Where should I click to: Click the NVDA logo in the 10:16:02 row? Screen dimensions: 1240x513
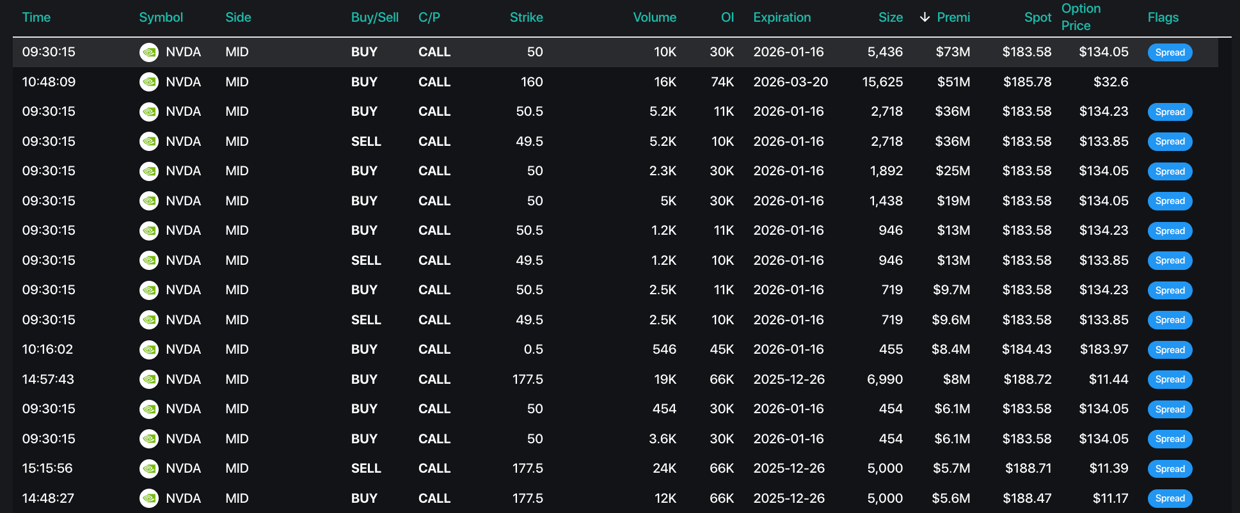149,349
